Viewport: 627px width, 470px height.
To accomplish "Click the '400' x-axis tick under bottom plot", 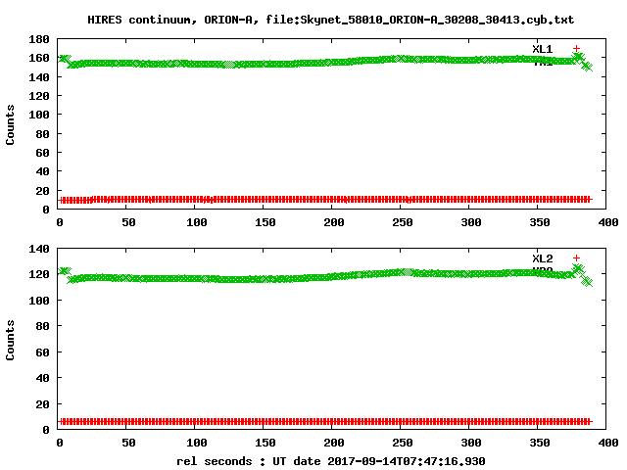I will pyautogui.click(x=608, y=443).
